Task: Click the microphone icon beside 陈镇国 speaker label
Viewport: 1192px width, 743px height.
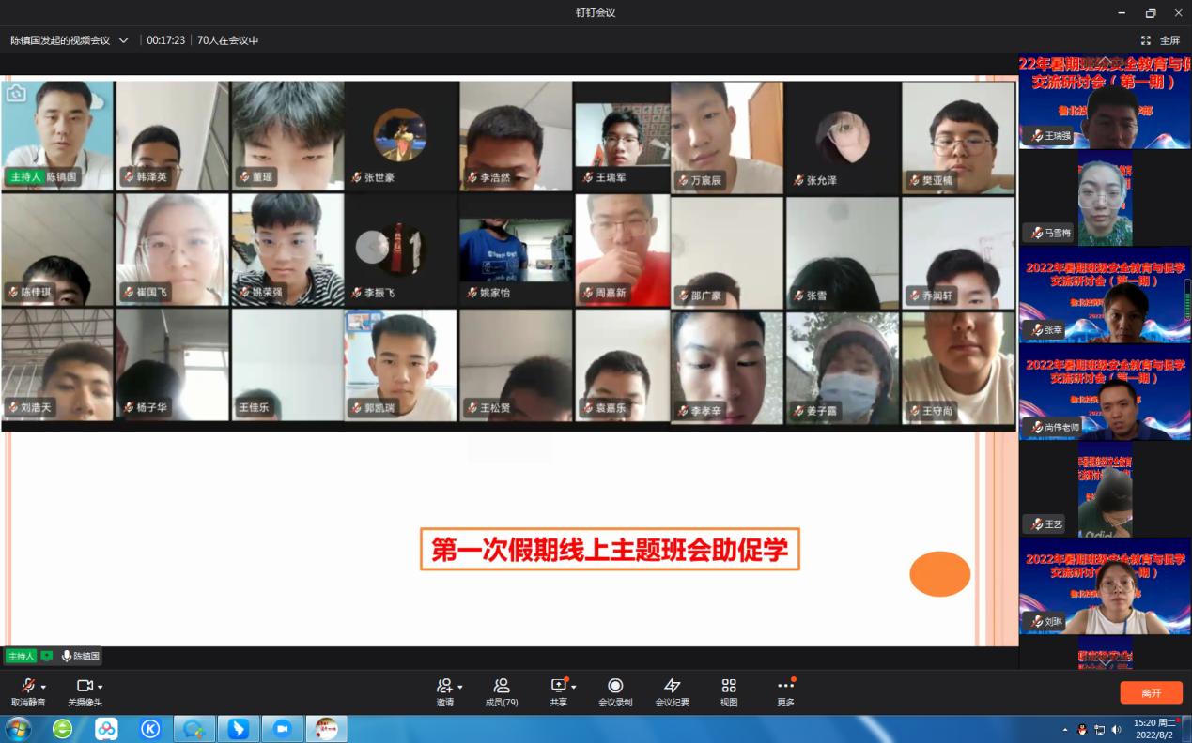Action: (x=67, y=656)
